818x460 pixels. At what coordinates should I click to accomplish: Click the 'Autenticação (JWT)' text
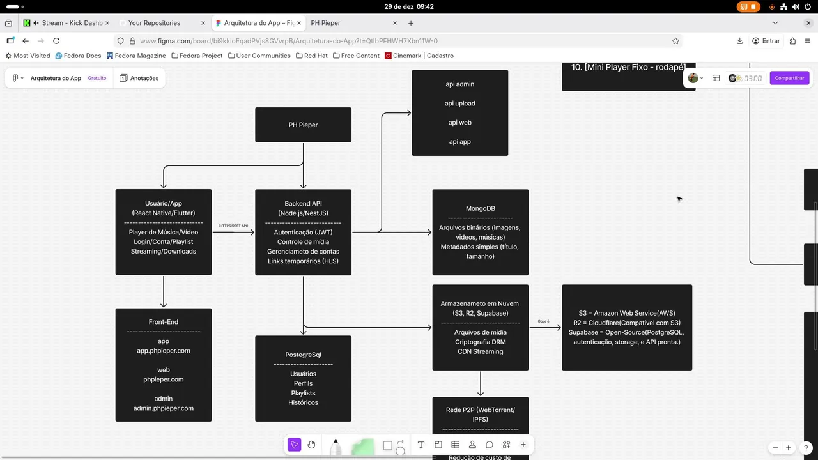click(x=303, y=233)
